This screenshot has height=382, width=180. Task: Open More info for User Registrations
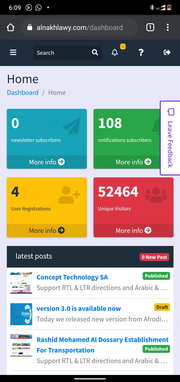47,230
